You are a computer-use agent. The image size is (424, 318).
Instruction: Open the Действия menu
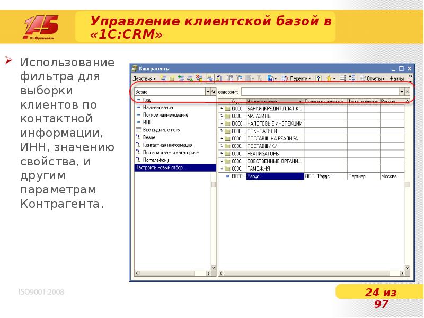pyautogui.click(x=144, y=78)
